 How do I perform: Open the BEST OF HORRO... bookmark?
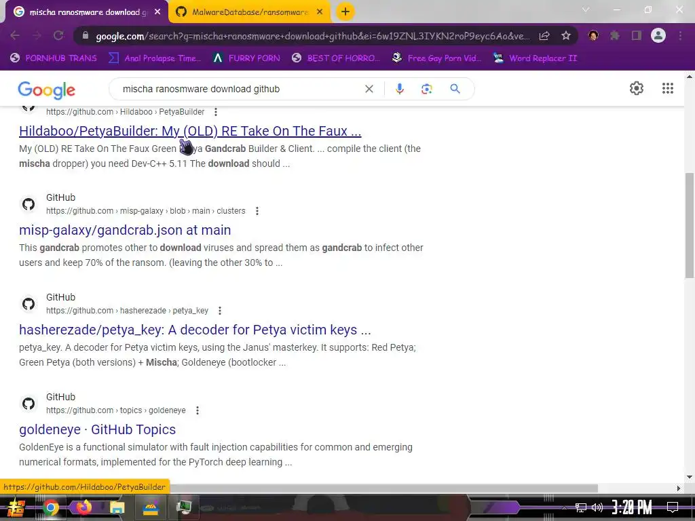pyautogui.click(x=336, y=58)
